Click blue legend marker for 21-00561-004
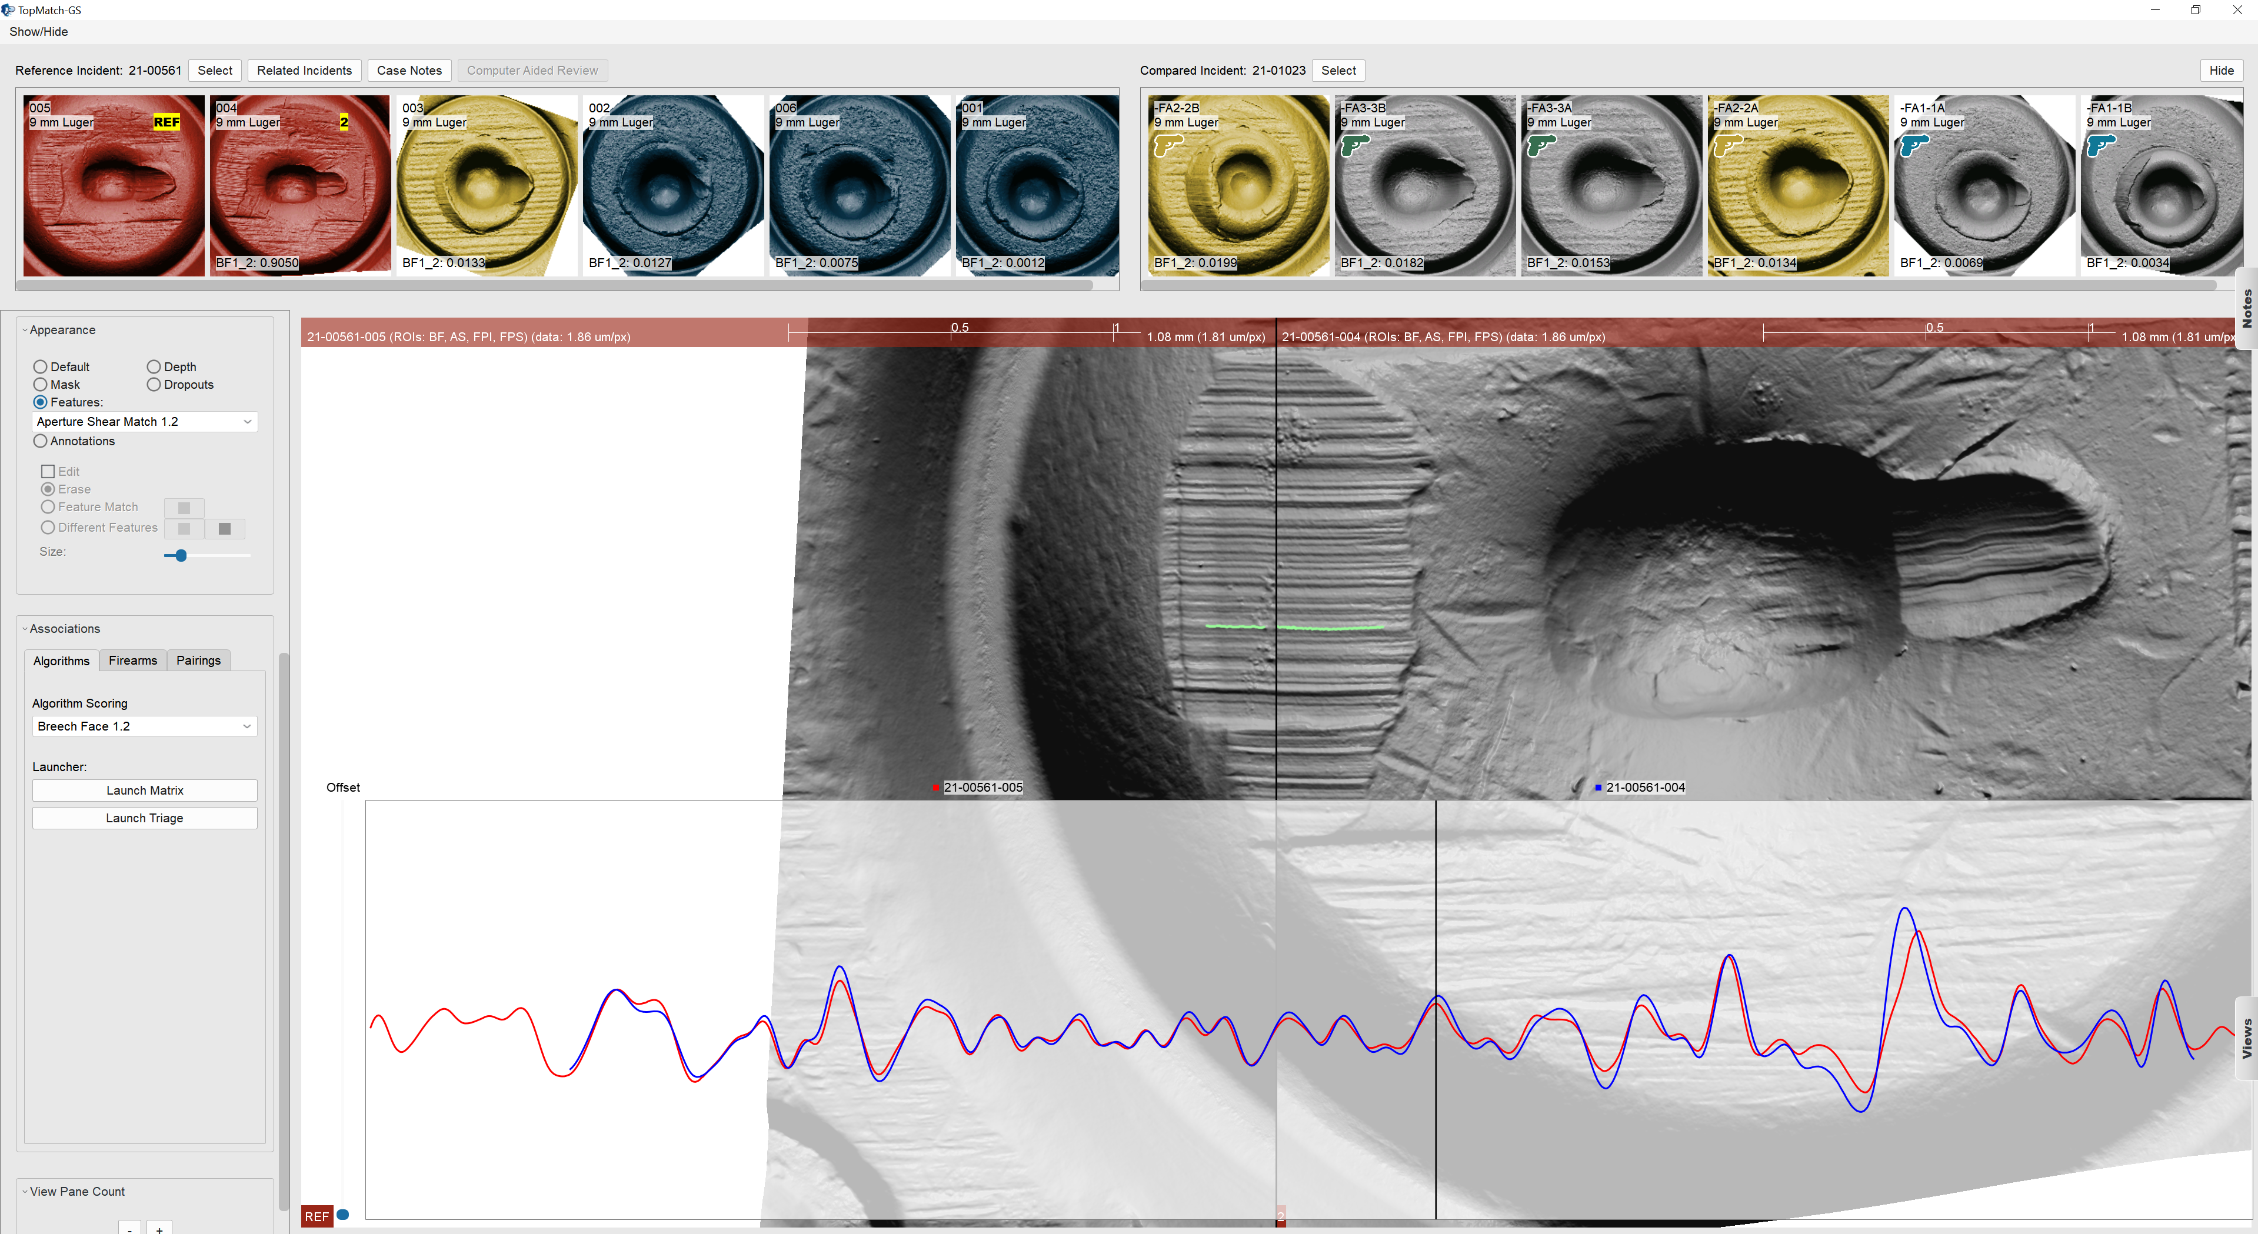The width and height of the screenshot is (2258, 1234). point(1598,787)
